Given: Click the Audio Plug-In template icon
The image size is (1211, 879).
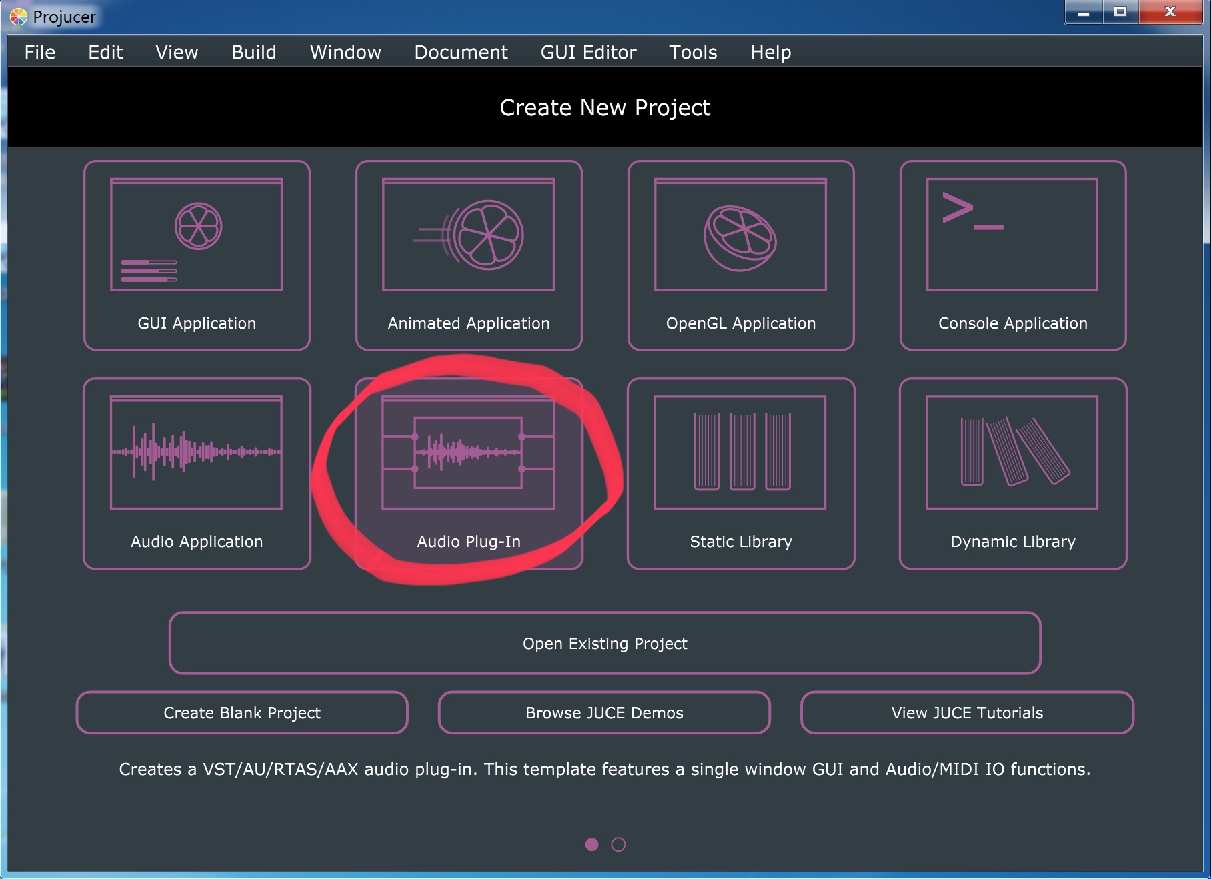Looking at the screenshot, I should coord(469,453).
